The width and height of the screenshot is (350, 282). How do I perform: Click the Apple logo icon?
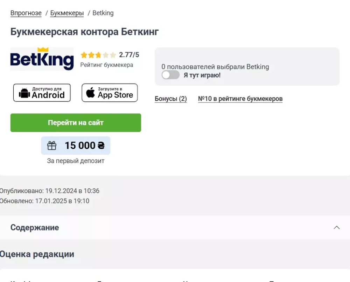90,93
